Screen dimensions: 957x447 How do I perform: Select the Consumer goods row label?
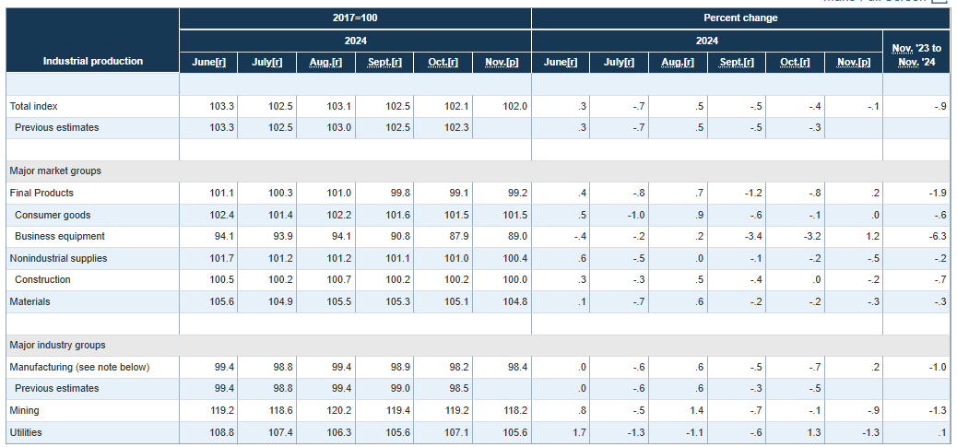click(53, 215)
